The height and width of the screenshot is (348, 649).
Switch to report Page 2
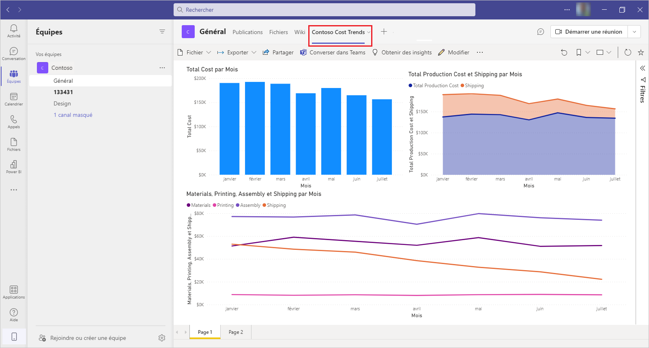click(236, 332)
